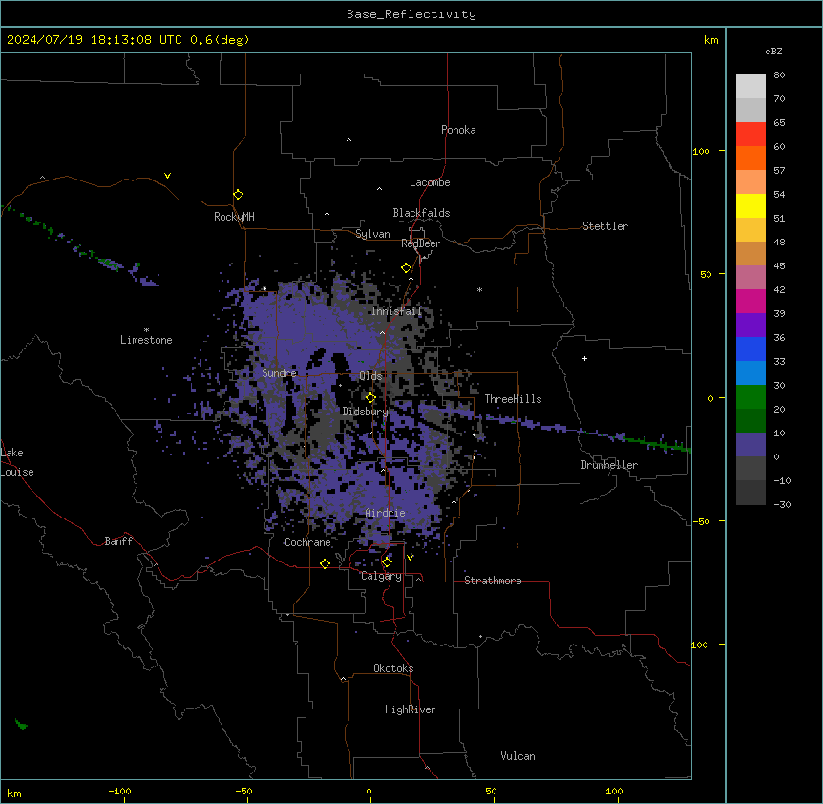
Task: Click the Blackfalds city label
Action: 421,213
